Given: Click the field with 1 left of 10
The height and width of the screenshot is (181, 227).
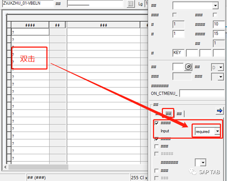Looking at the screenshot, I should tap(179, 24).
